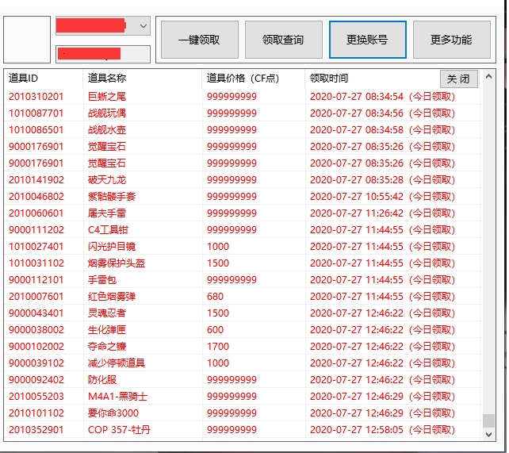Open 领取查询 query button
Image resolution: width=509 pixels, height=453 pixels.
pyautogui.click(x=283, y=40)
